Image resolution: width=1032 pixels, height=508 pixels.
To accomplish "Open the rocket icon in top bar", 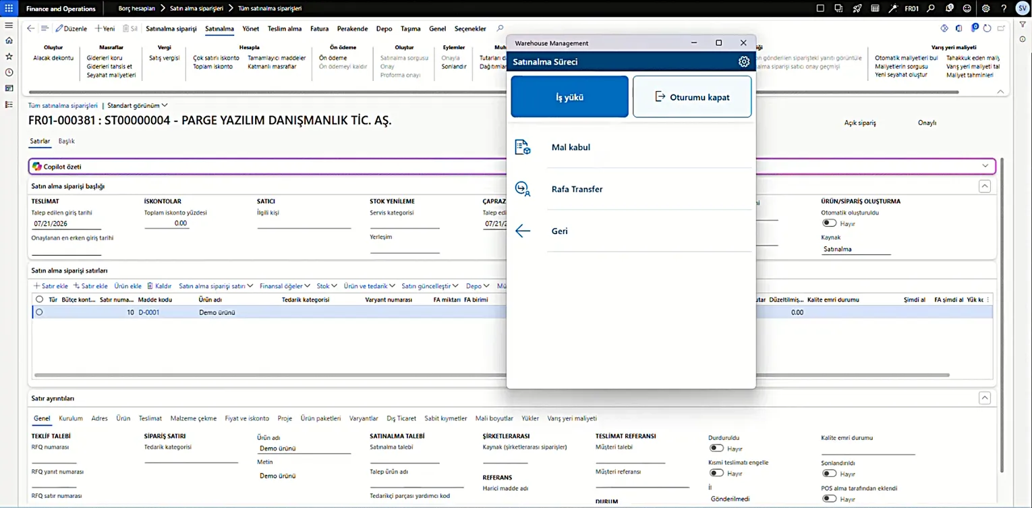I will (857, 9).
